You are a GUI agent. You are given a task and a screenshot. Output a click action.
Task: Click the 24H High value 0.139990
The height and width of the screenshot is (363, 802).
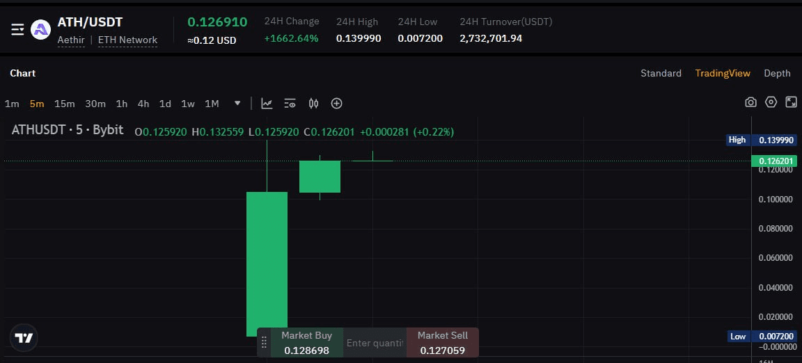point(359,38)
